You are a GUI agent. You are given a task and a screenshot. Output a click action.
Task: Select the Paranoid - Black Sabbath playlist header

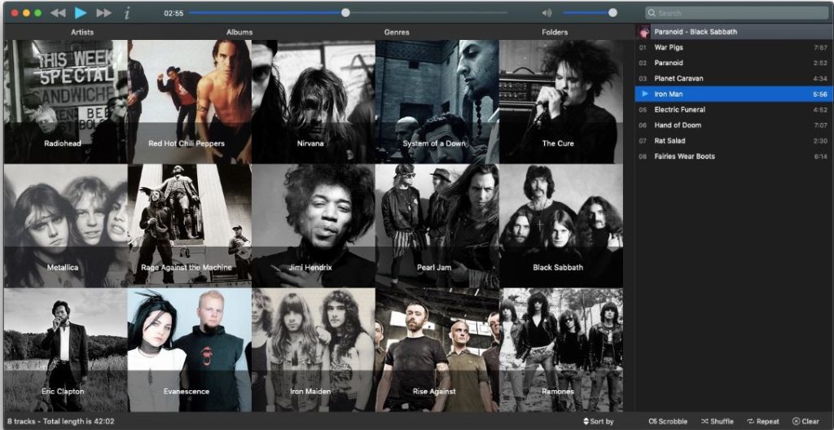(734, 32)
